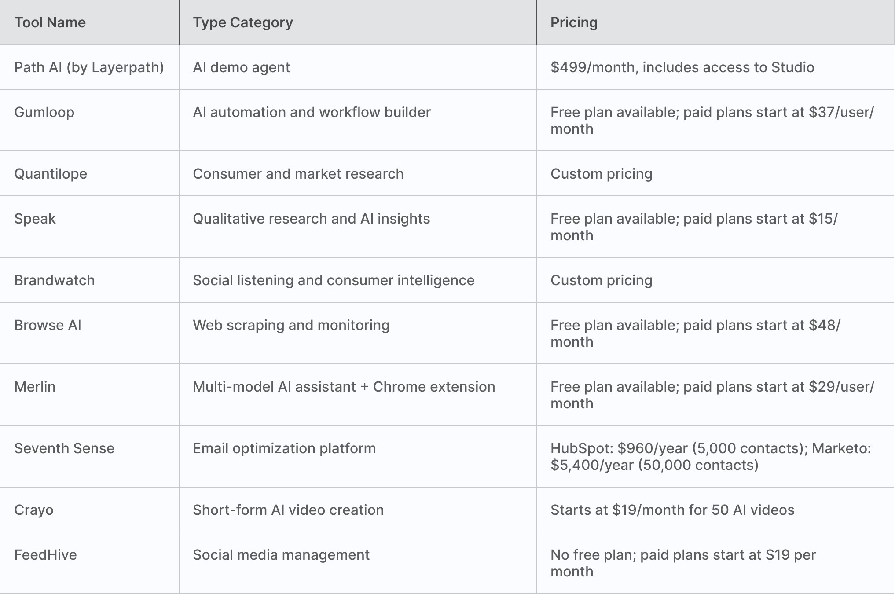This screenshot has height=594, width=895.
Task: Click the Email optimization platform category
Action: [284, 448]
